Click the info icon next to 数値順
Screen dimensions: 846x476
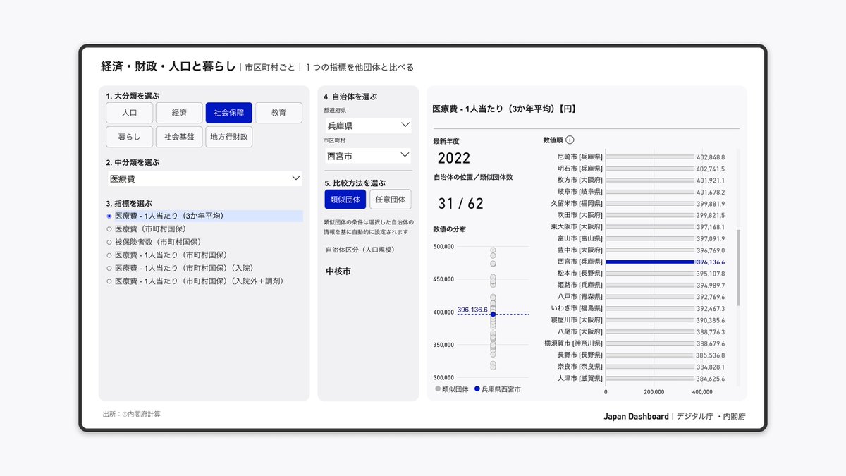[570, 140]
